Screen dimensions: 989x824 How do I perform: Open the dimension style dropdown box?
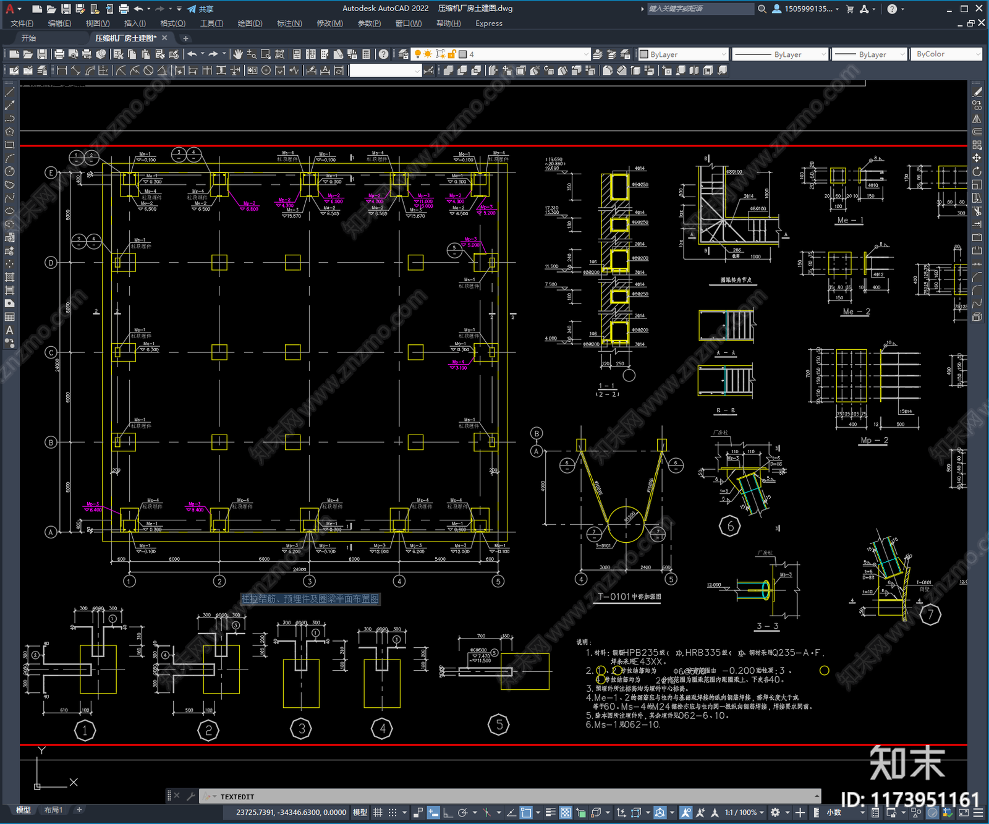pyautogui.click(x=385, y=70)
